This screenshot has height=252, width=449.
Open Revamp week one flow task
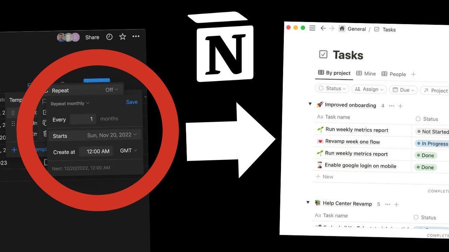353,142
